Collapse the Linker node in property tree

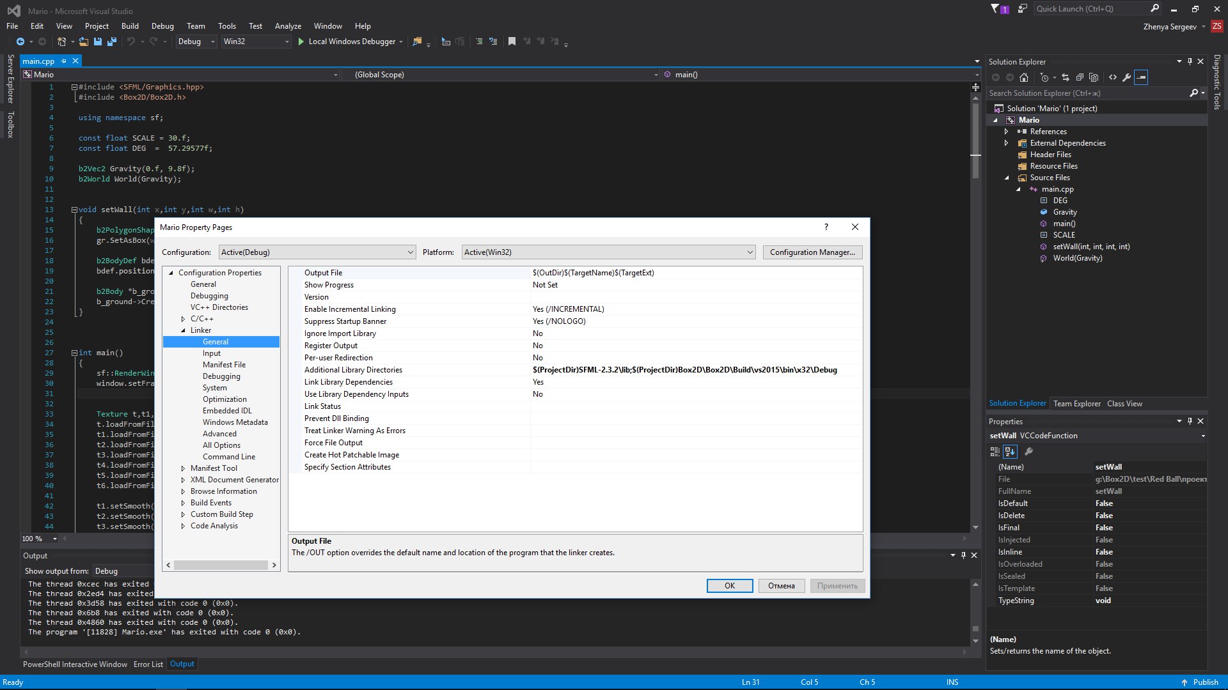[183, 330]
